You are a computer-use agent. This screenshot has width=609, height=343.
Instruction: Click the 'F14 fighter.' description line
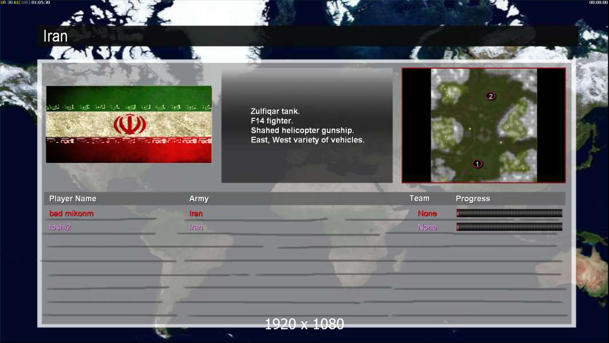(272, 121)
